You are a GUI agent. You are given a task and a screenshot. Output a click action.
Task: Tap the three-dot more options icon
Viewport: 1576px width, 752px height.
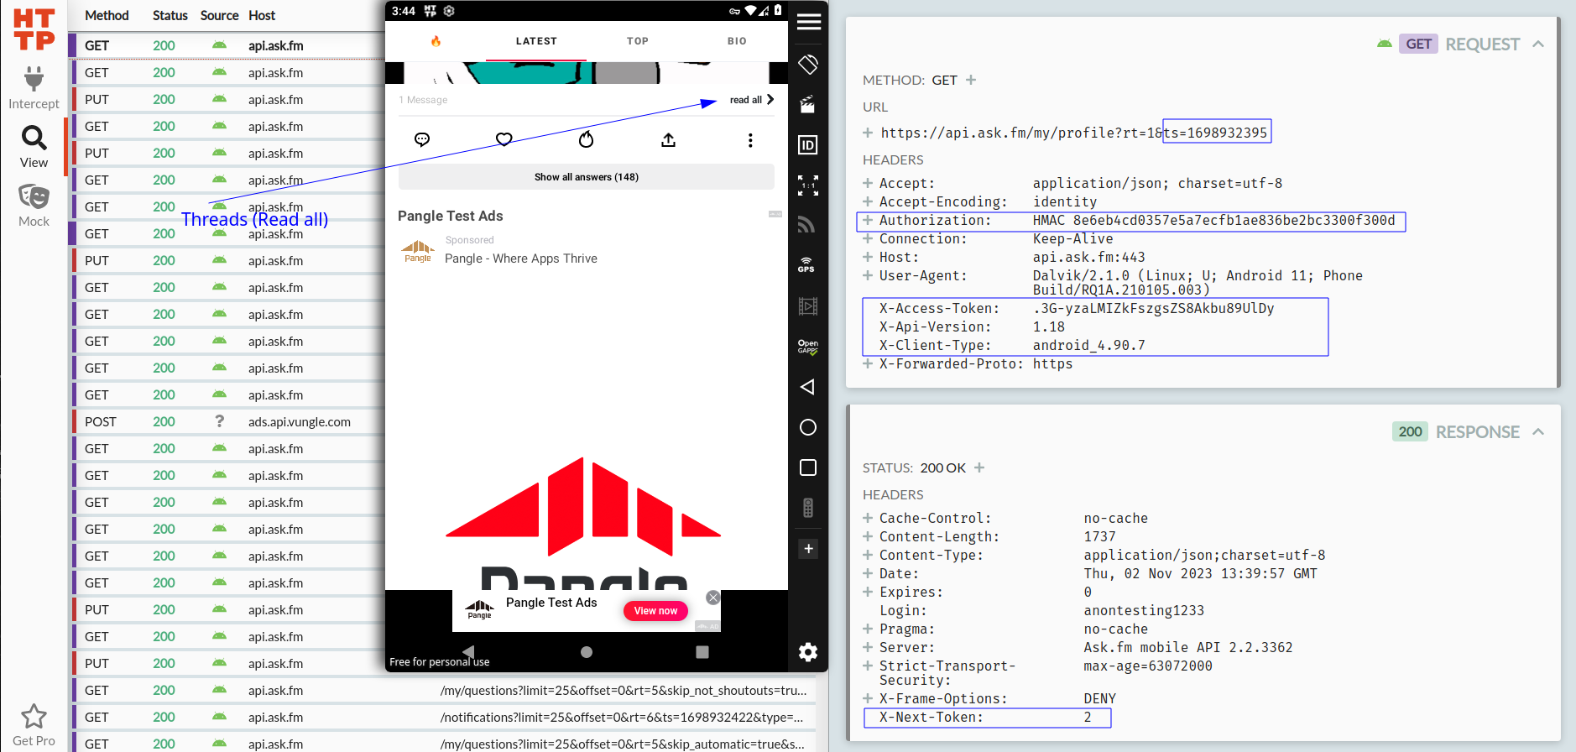pyautogui.click(x=750, y=140)
